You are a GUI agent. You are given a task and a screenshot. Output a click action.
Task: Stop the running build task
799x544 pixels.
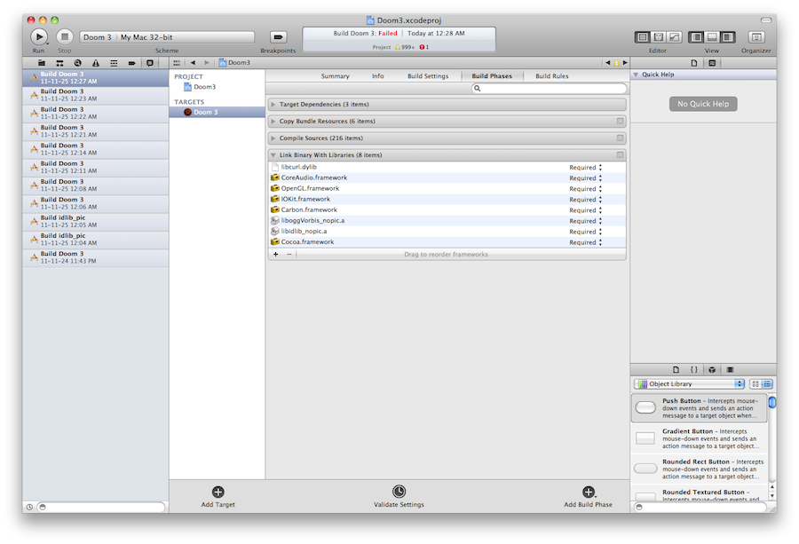point(65,36)
